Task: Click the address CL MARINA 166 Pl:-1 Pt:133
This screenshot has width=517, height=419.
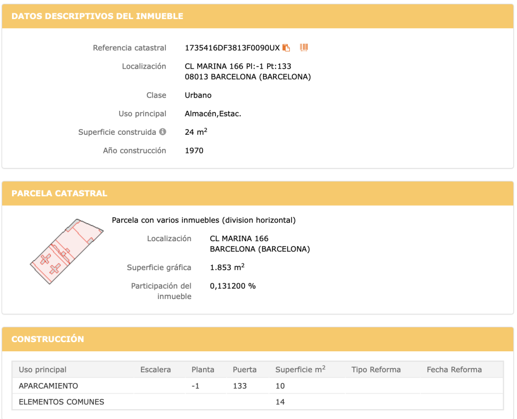Action: 237,66
